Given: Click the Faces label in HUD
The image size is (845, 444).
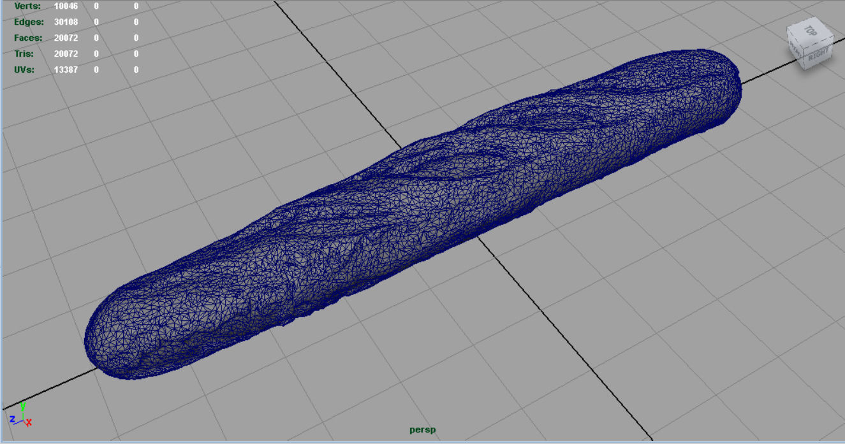Looking at the screenshot, I should [29, 38].
